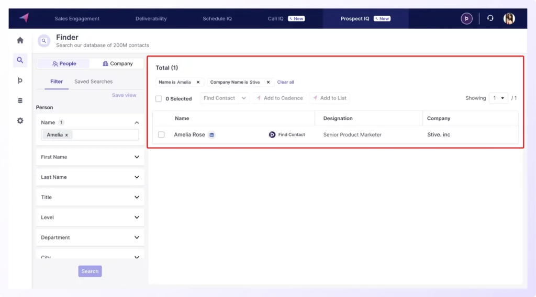
Task: Click Clear all filters link
Action: coord(285,82)
